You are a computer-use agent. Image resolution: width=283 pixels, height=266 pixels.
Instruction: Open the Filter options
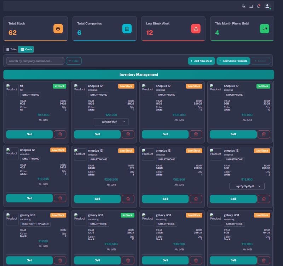[x=74, y=61]
